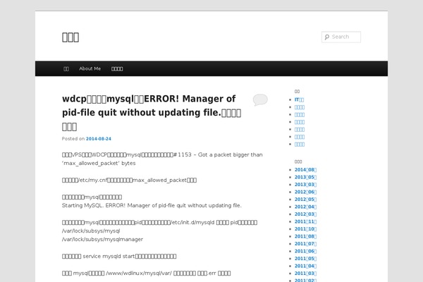The height and width of the screenshot is (282, 423).
Task: Open the 2011 06 archive link
Action: (x=305, y=251)
